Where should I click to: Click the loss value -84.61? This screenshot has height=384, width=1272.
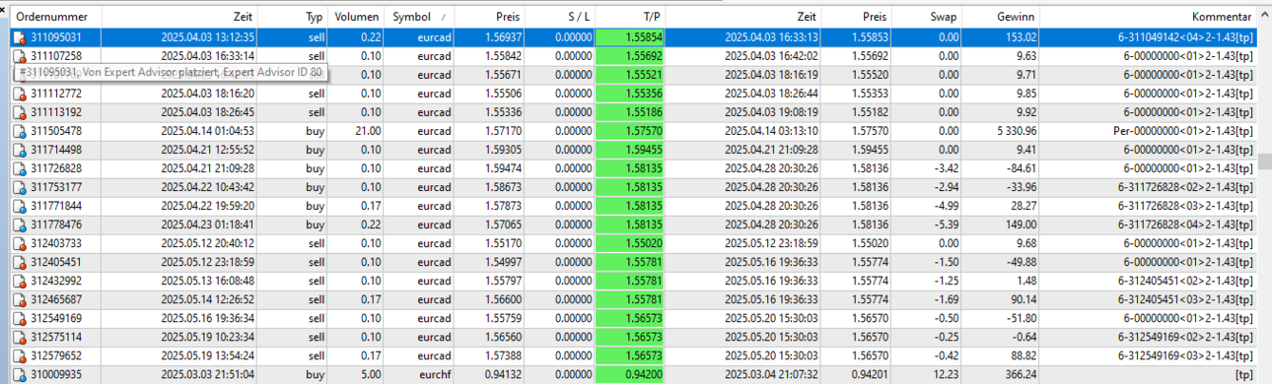pyautogui.click(x=1021, y=168)
